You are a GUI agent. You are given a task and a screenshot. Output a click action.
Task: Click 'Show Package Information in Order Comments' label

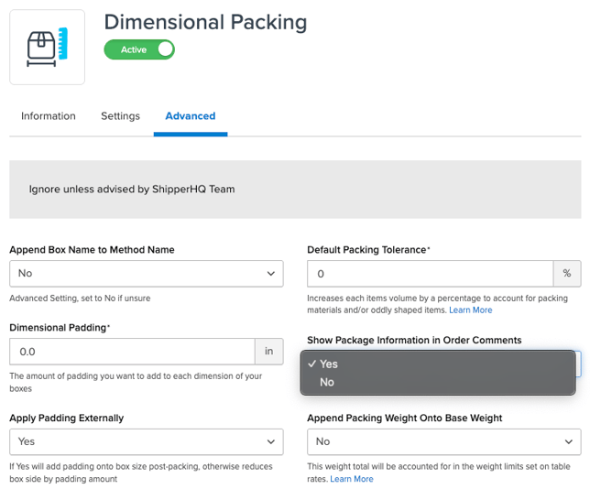[414, 340]
